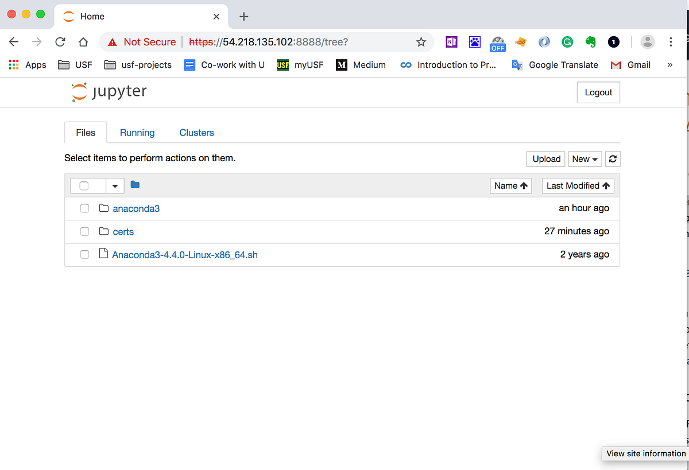Click the browser profile avatar icon
689x470 pixels.
tap(648, 42)
